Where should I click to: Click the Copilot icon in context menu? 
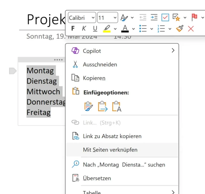click(76, 51)
